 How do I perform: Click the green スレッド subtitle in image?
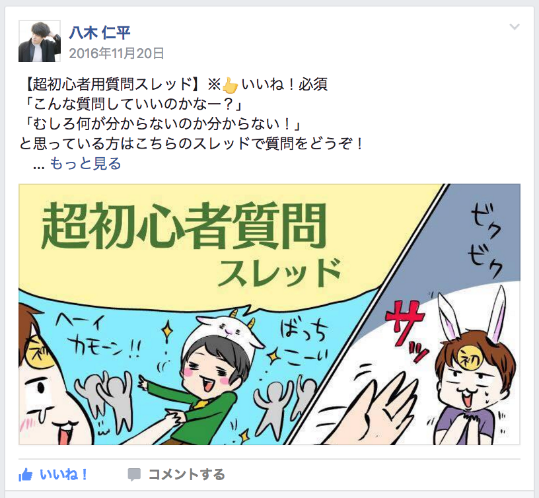coord(280,274)
